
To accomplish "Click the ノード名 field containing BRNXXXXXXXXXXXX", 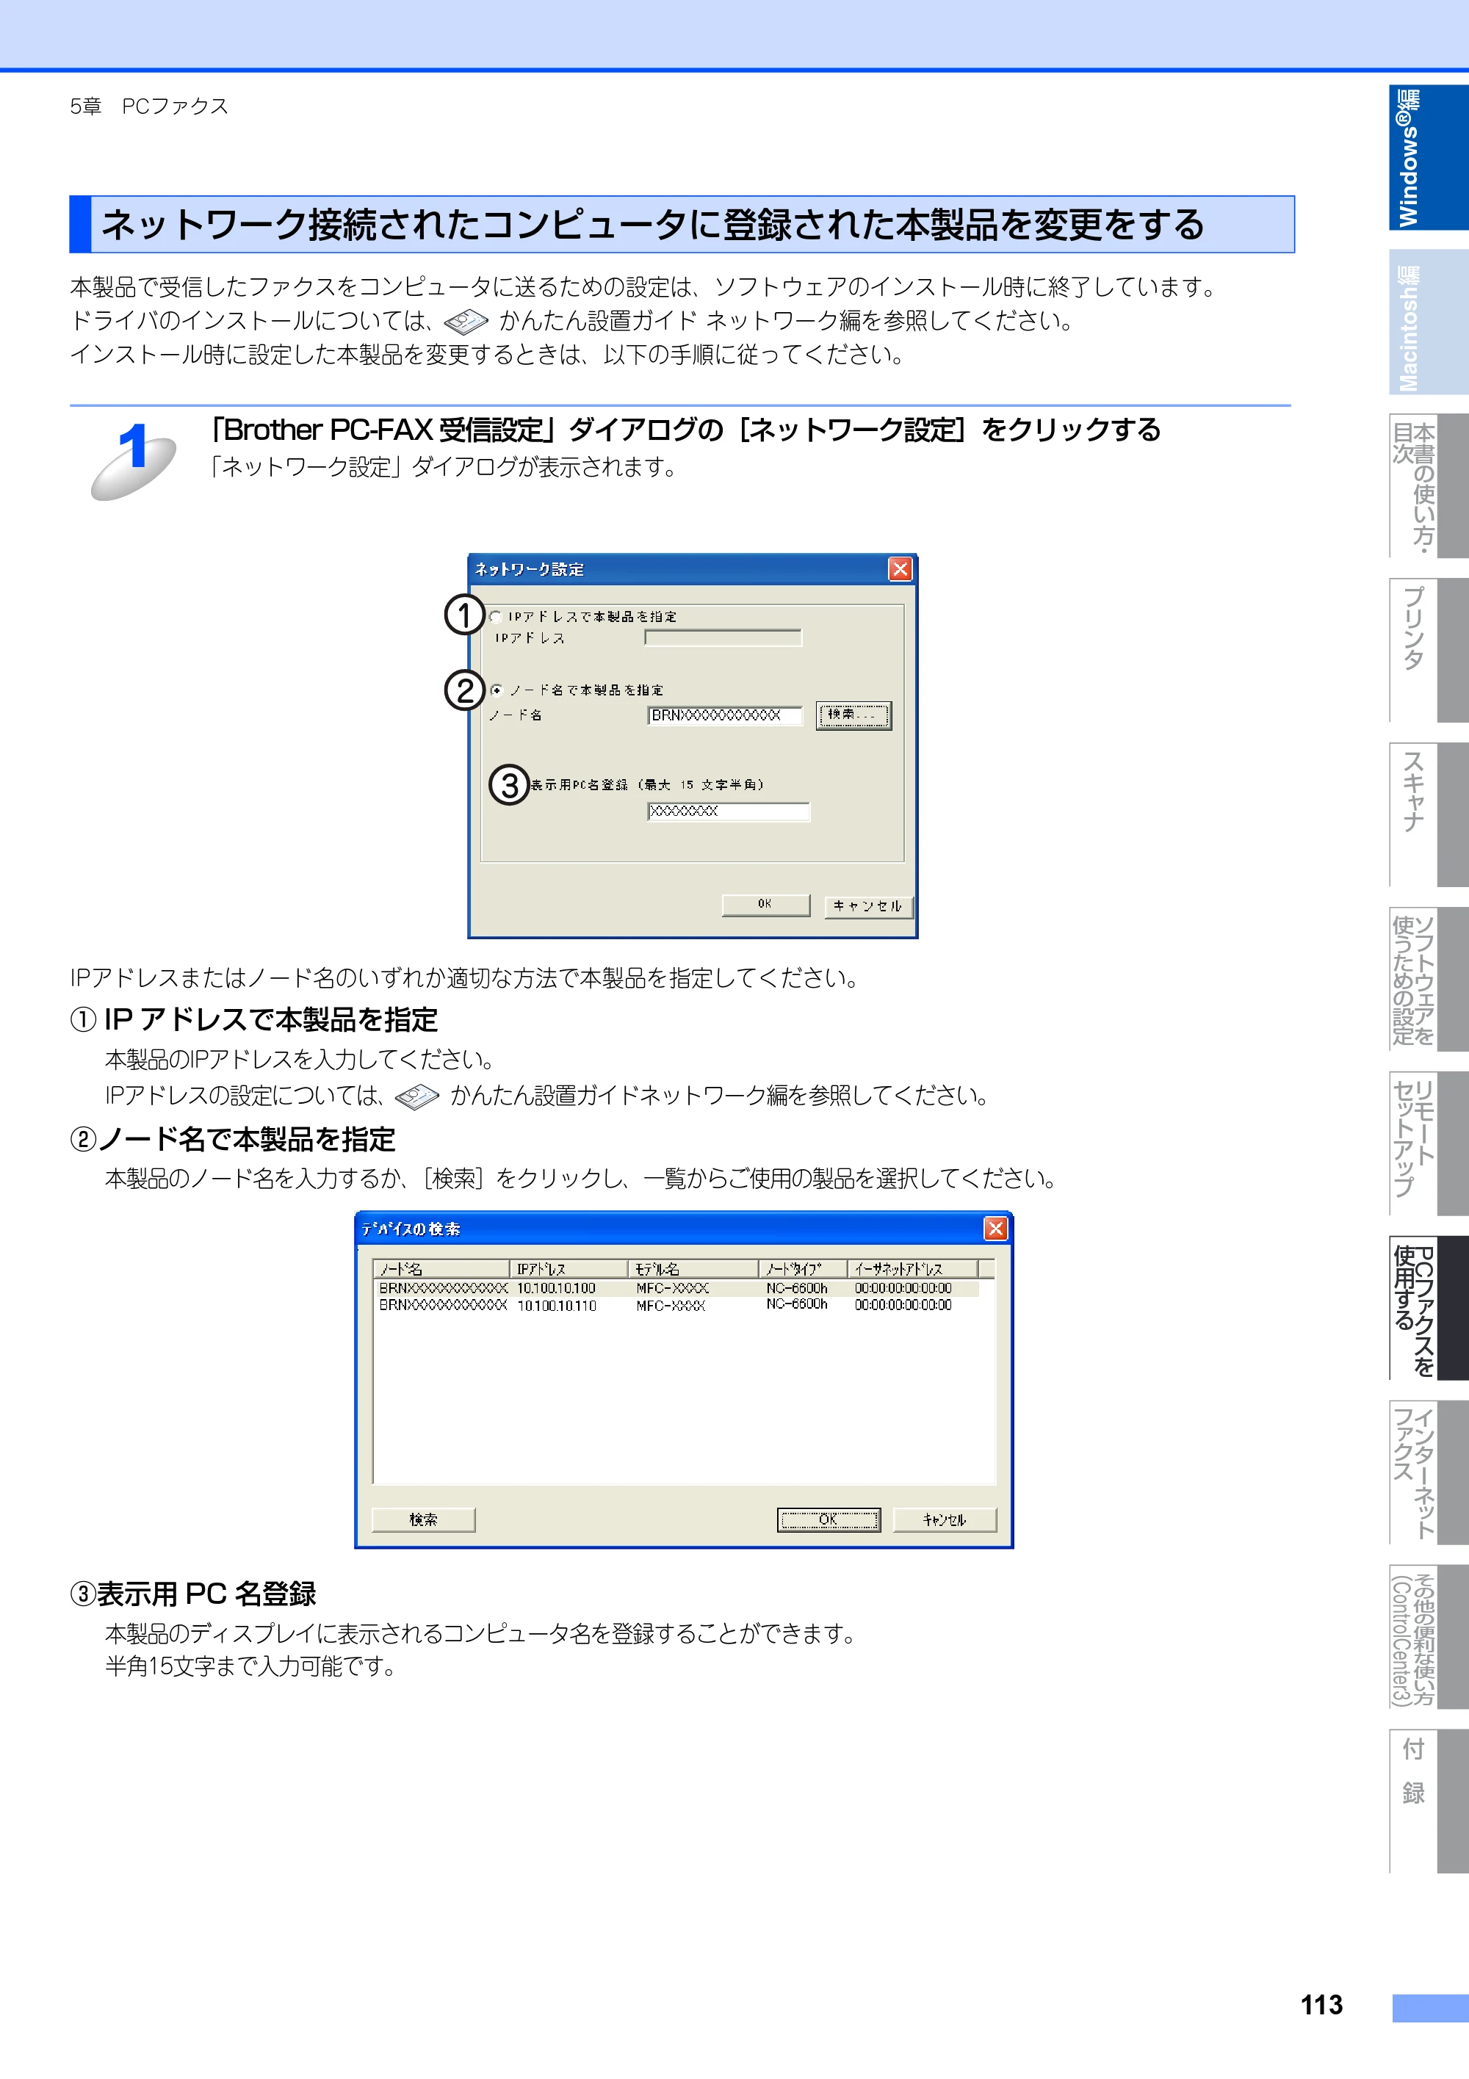I will point(724,715).
